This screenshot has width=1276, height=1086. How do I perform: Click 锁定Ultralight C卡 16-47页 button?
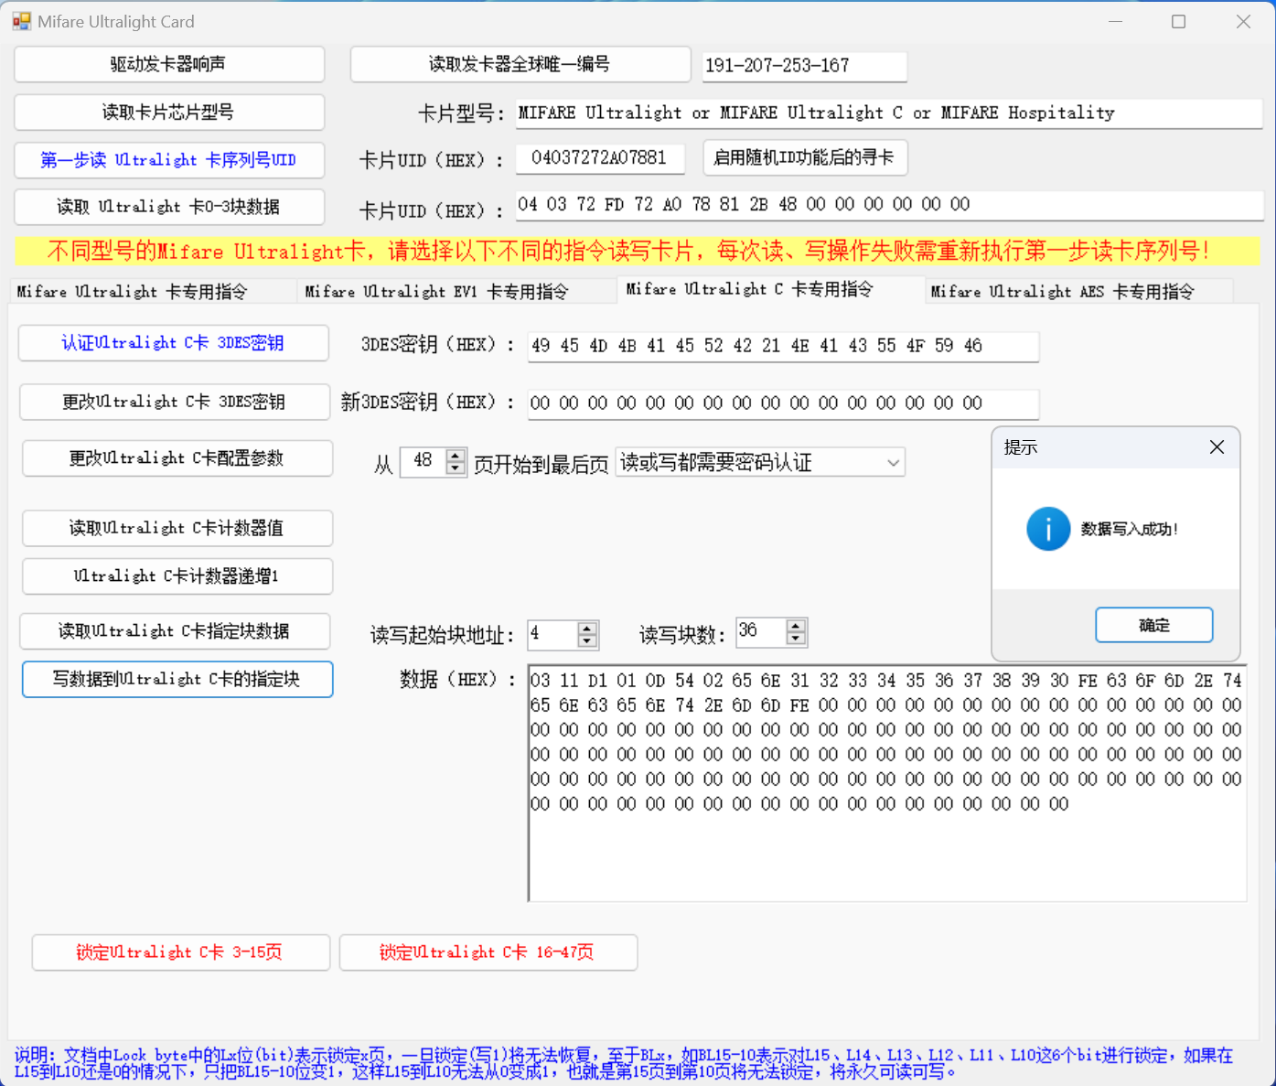(488, 952)
